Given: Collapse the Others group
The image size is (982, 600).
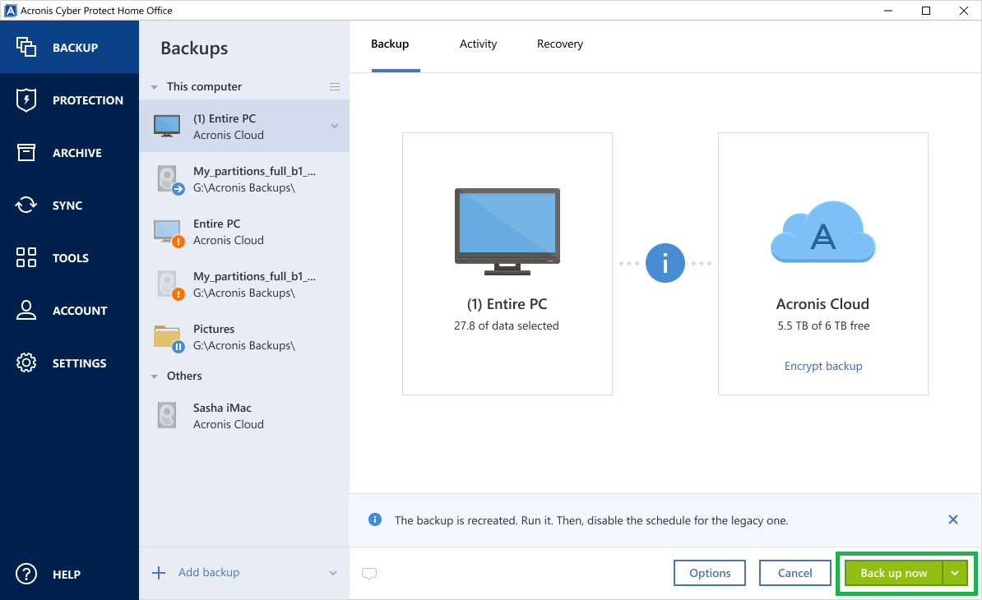Looking at the screenshot, I should (154, 376).
